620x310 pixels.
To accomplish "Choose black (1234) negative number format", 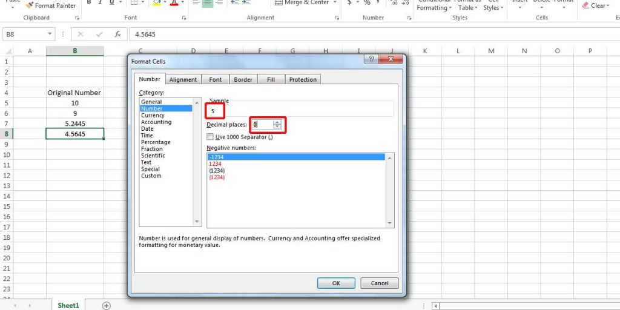I will point(217,170).
